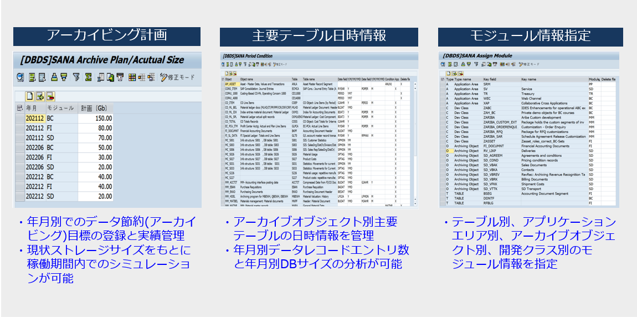Click the Table name column header in Period Condition
This screenshot has height=317, width=637.
tap(320, 79)
